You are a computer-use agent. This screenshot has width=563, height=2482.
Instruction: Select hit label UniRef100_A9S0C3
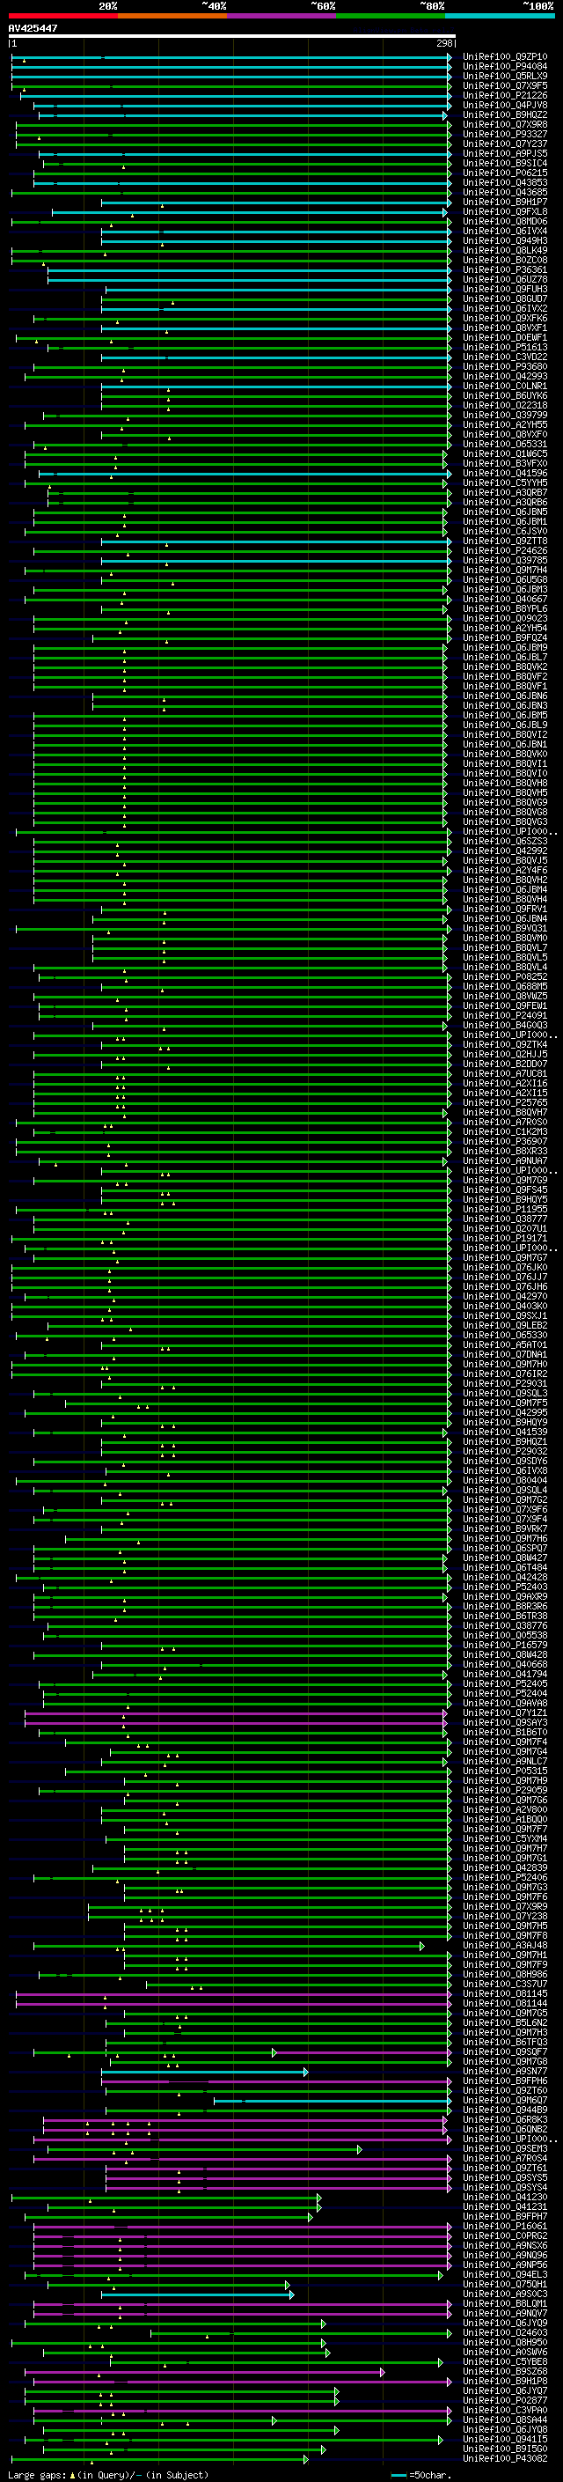pyautogui.click(x=505, y=2294)
